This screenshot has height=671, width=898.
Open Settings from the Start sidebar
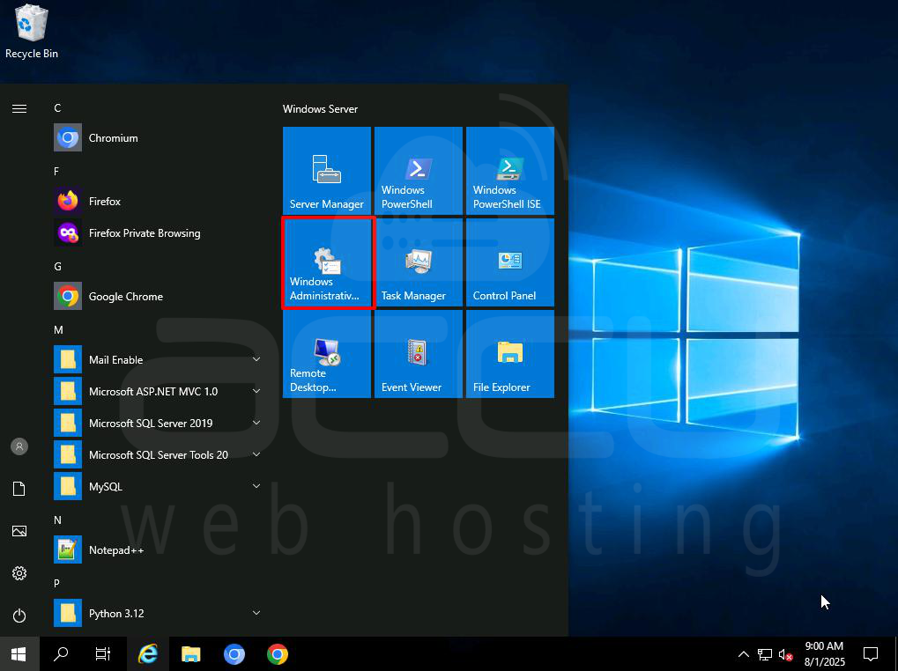coord(19,572)
